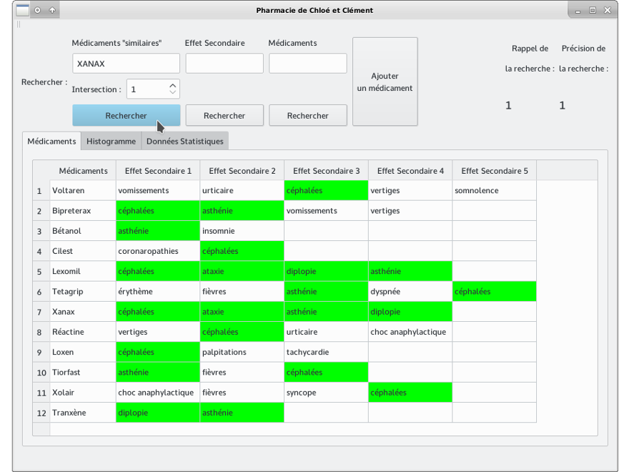Open the window menu icon at top-left
629x472 pixels.
[23, 10]
